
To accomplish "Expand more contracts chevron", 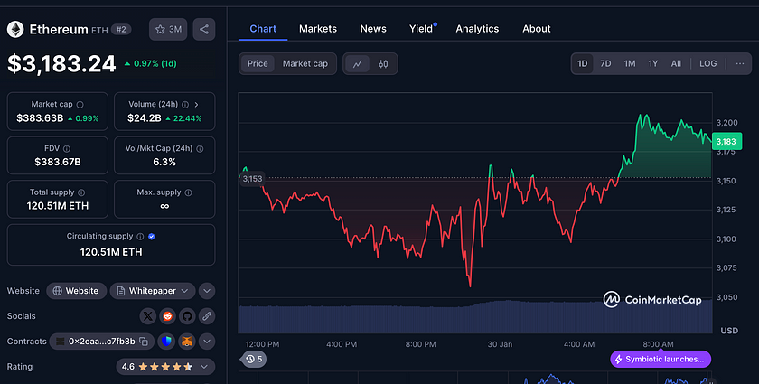I will pyautogui.click(x=207, y=342).
